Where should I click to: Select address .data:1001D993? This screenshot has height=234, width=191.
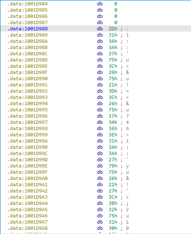[27, 97]
